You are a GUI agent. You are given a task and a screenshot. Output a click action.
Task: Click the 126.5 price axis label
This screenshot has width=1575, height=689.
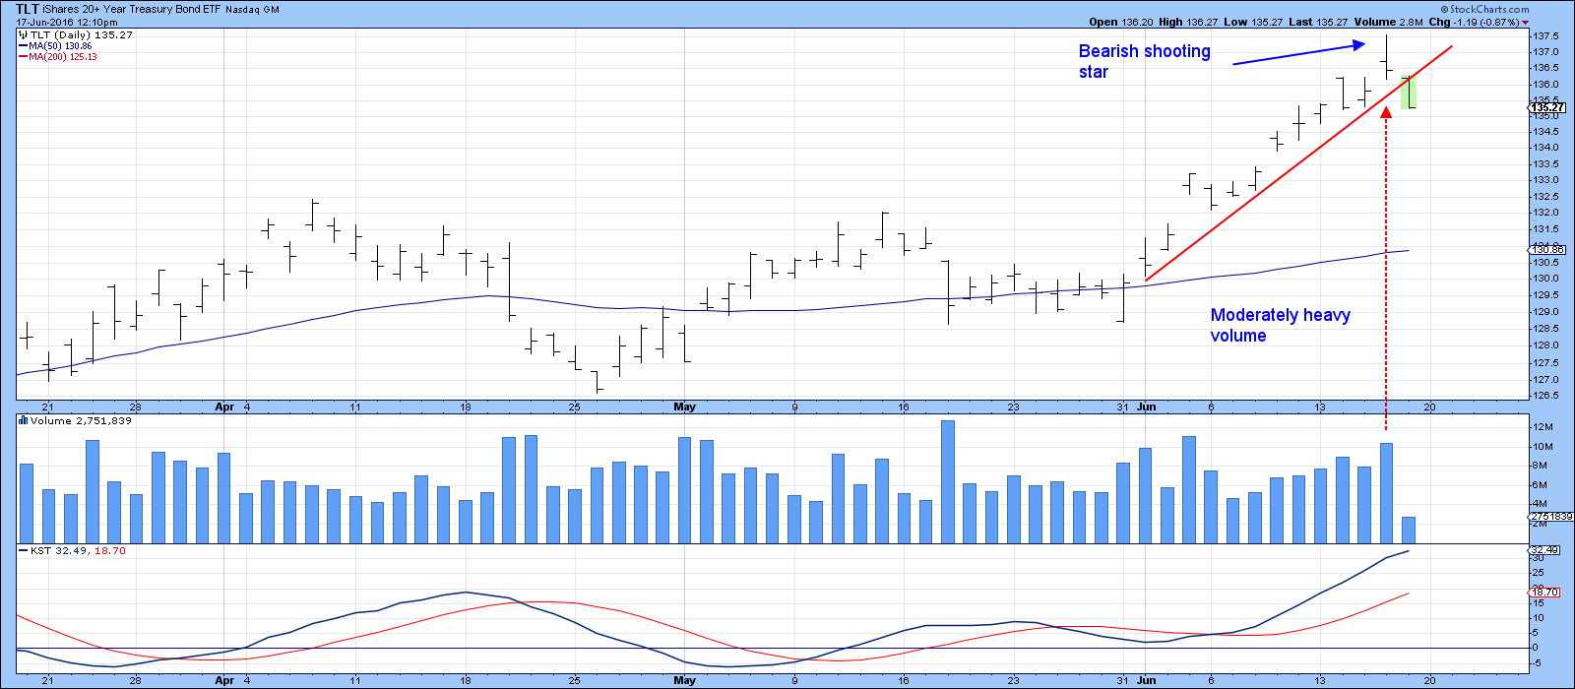[1543, 396]
